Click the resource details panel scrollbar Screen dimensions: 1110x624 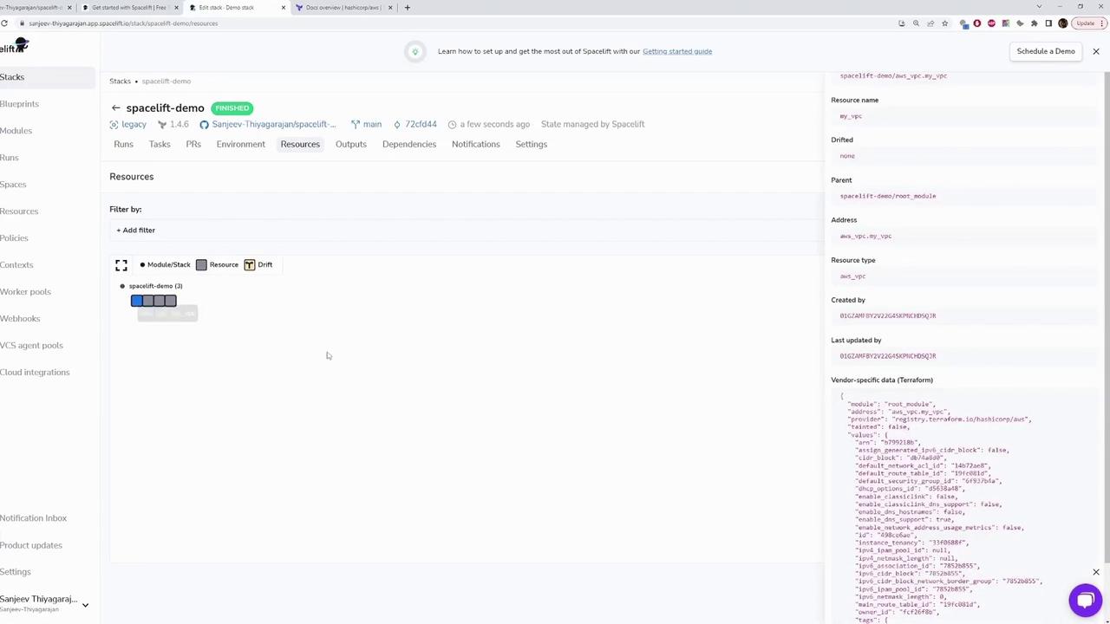coord(1106,316)
